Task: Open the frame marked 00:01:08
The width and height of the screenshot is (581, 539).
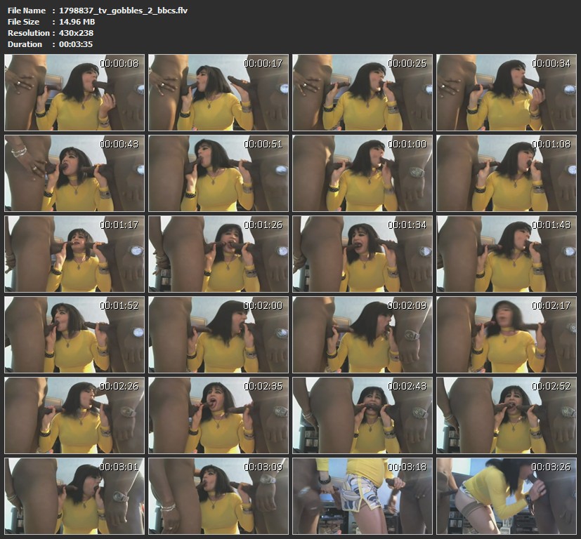Action: pos(506,173)
